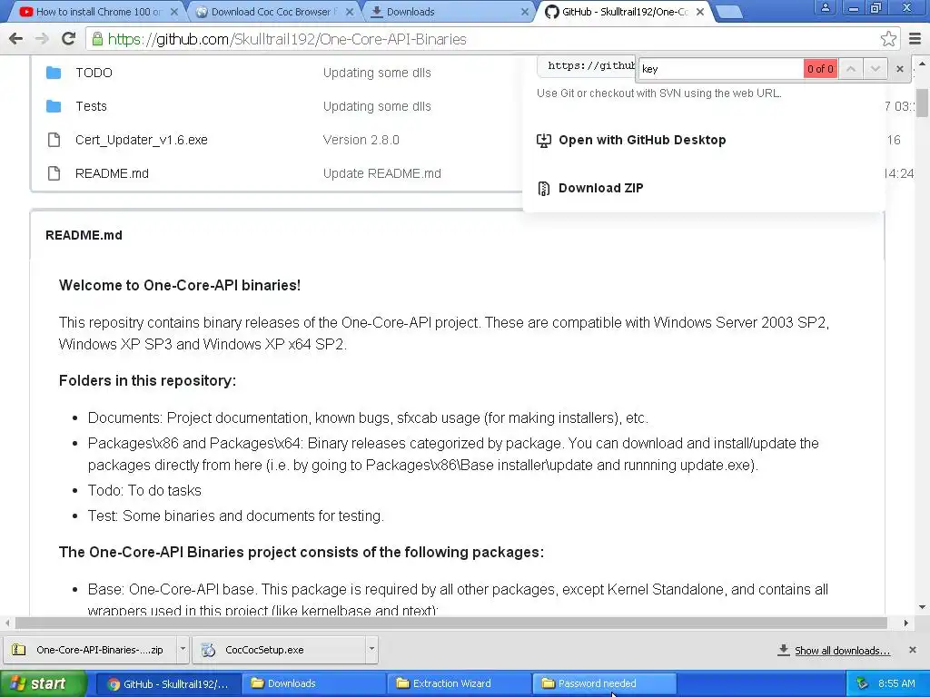Close the GitHub browser tab
Image resolution: width=930 pixels, height=697 pixels.
[700, 12]
